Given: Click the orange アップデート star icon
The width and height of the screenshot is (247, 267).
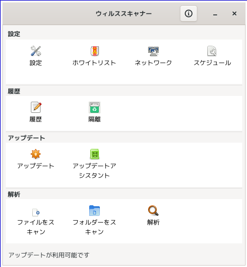Looking at the screenshot, I should [x=36, y=154].
